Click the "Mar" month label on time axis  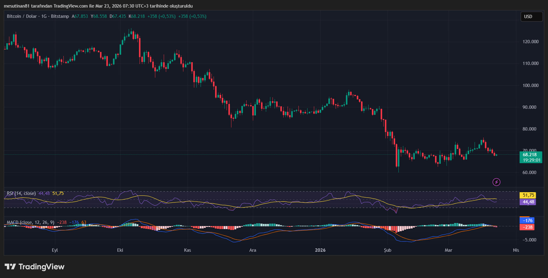point(449,250)
